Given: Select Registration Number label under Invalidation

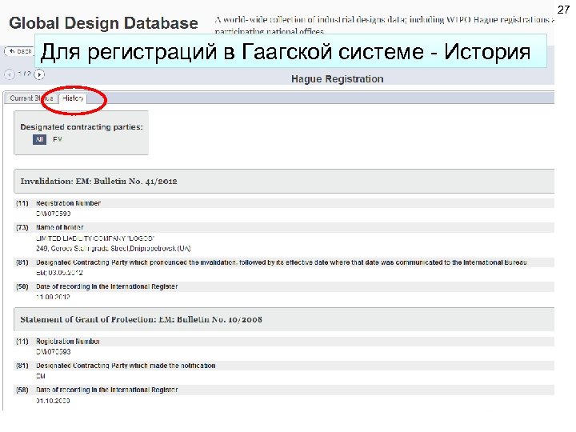Looking at the screenshot, I should pos(68,203).
